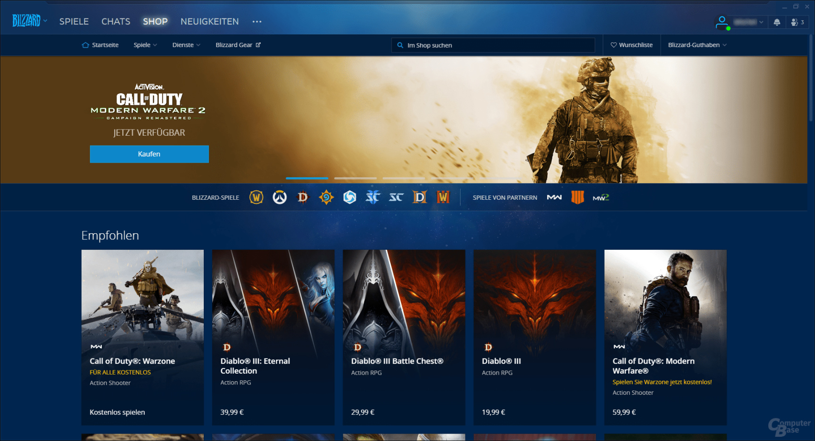Viewport: 815px width, 441px height.
Task: Click Spielen Sie Warzone jetzt kostenlos text
Action: [662, 382]
